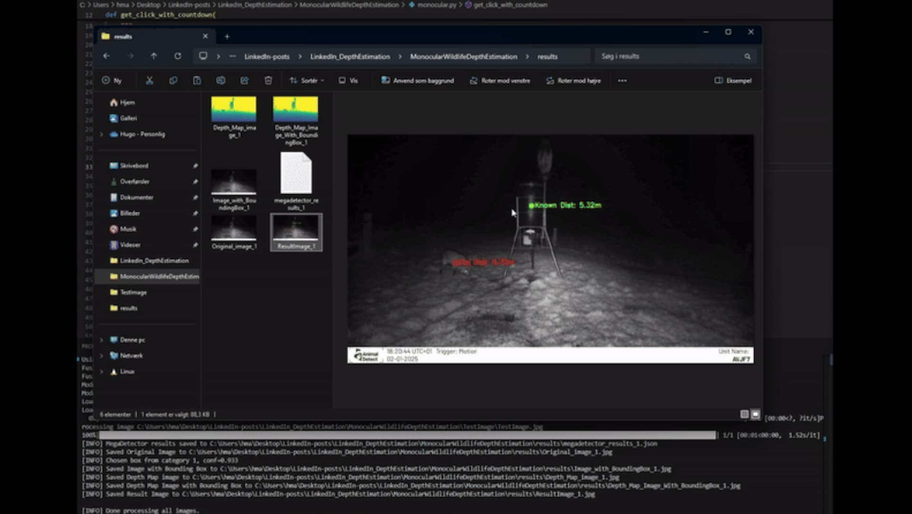The width and height of the screenshot is (912, 514).
Task: Unpin Skrivebord using its pin icon
Action: point(195,166)
